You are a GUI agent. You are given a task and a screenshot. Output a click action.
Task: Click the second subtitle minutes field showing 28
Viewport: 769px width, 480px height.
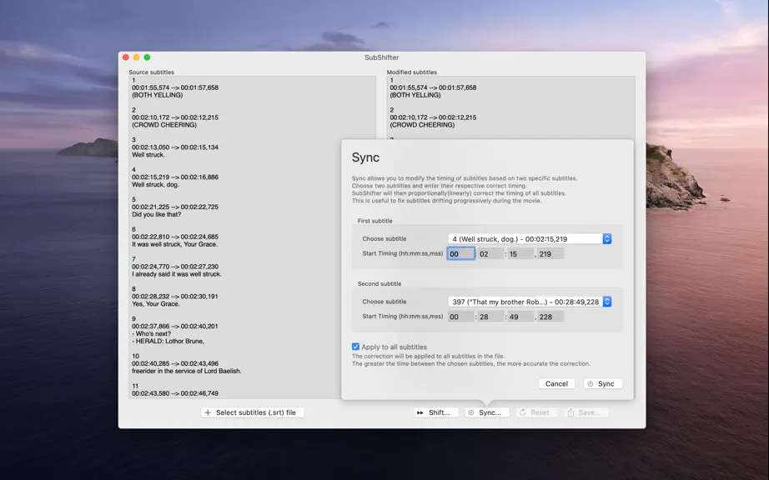491,317
